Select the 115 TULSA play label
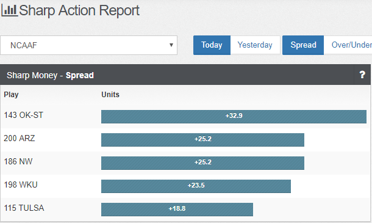 (x=24, y=208)
